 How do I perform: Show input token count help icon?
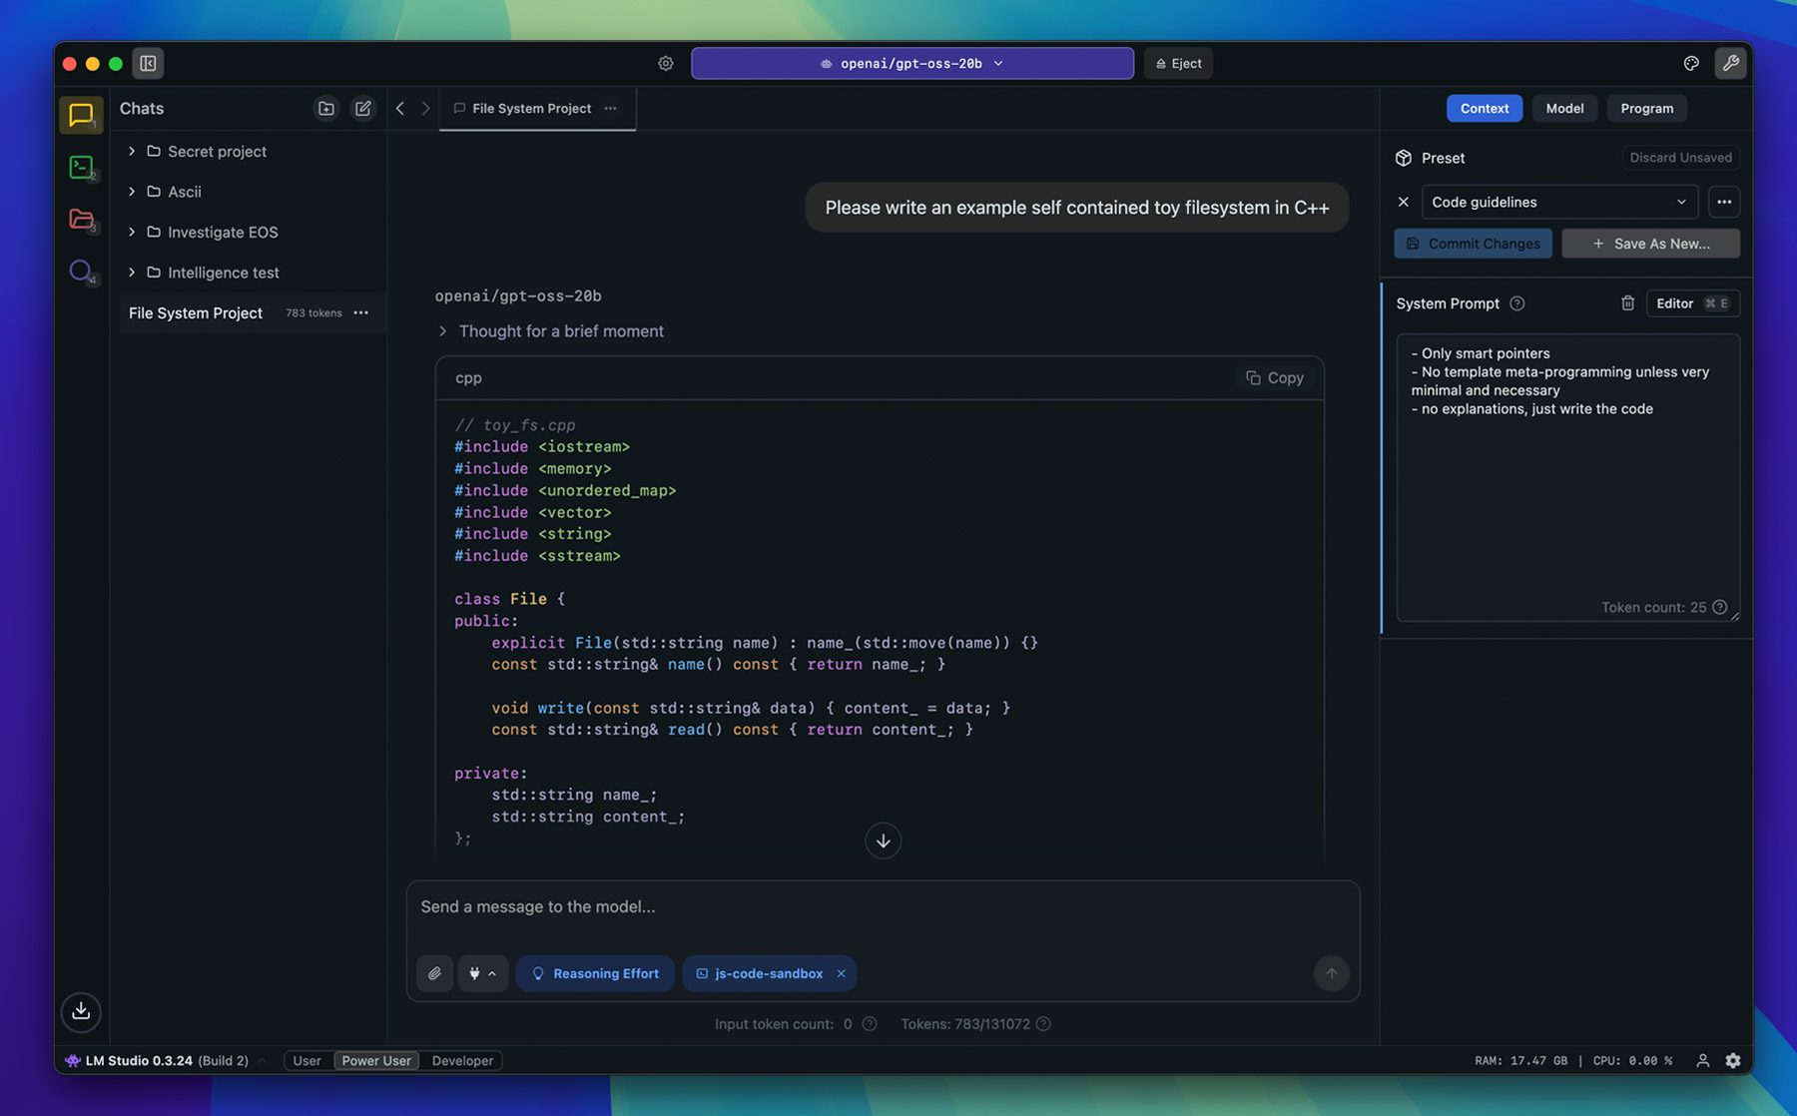[x=870, y=1023]
